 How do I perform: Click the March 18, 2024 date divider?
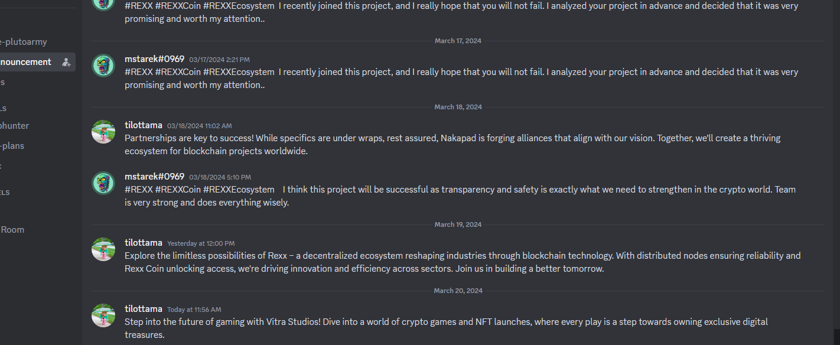(458, 107)
